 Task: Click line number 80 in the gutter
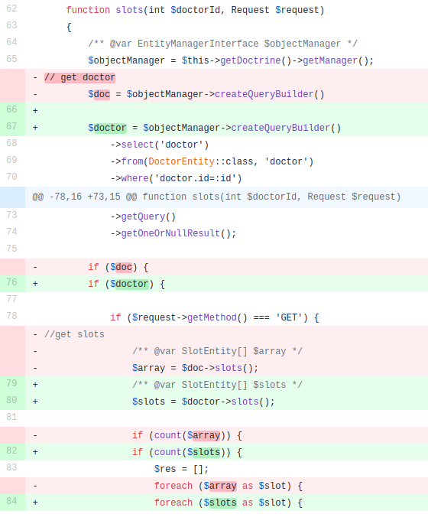(11, 400)
